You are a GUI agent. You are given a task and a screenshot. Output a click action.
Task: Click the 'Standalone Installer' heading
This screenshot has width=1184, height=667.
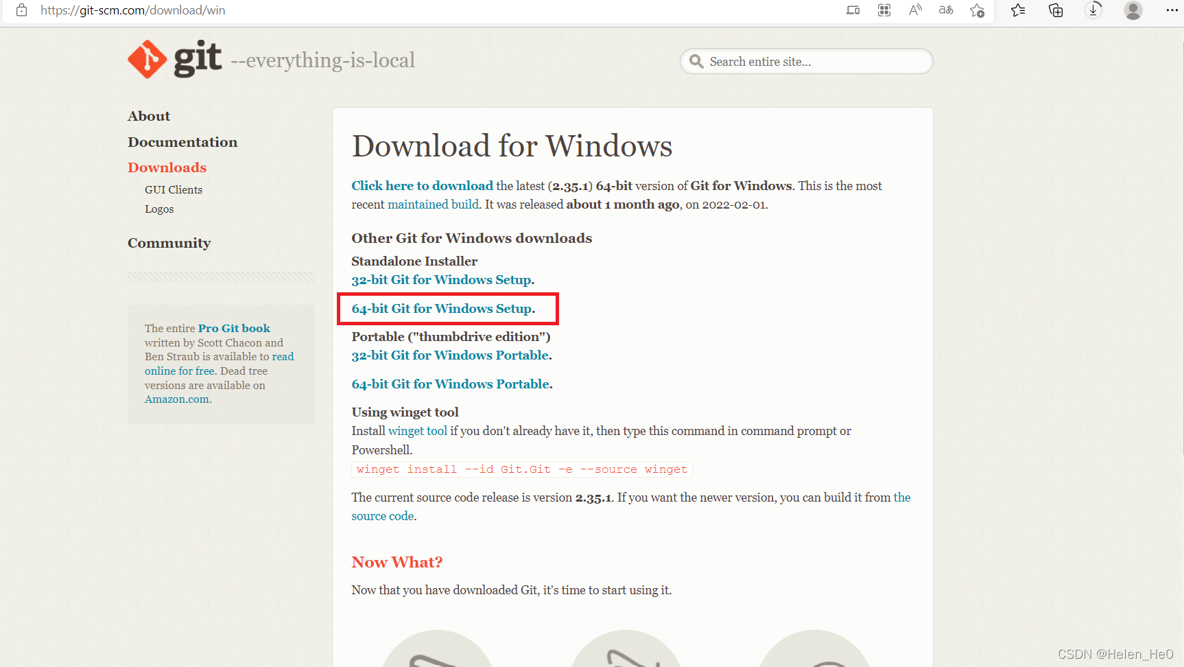point(414,261)
